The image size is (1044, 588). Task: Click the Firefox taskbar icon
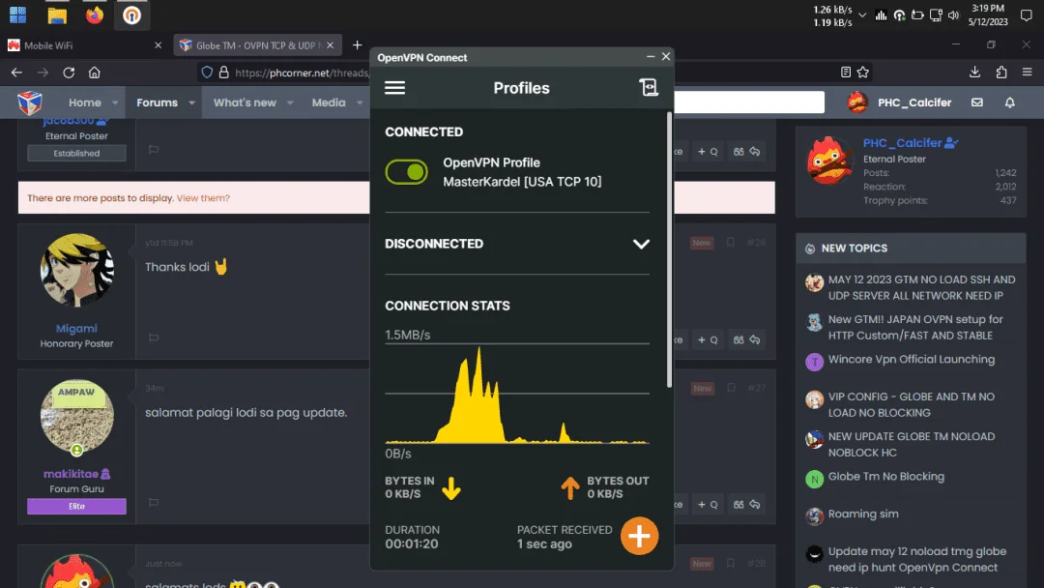click(x=95, y=15)
